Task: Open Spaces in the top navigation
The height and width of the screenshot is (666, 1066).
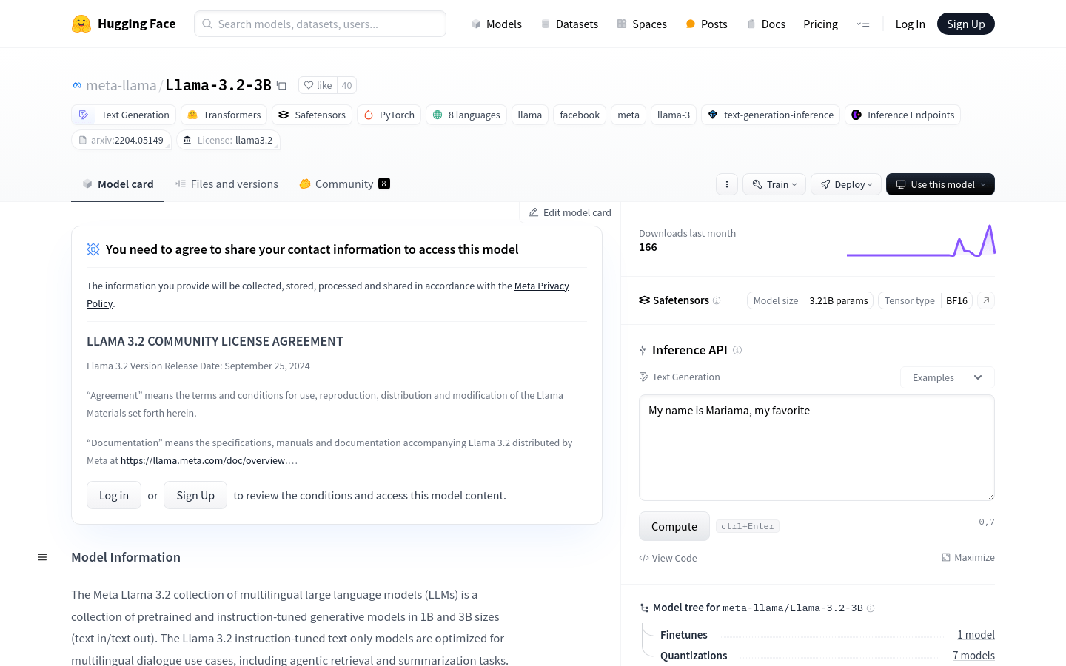Action: tap(642, 24)
